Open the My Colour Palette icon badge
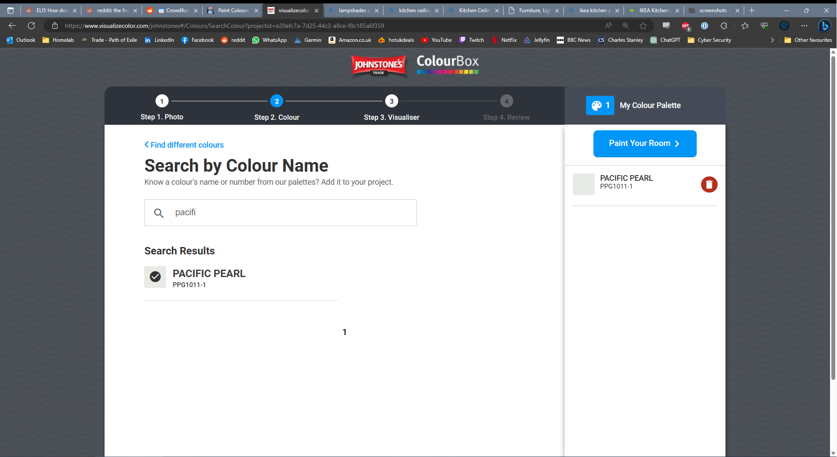837x457 pixels. tap(600, 105)
